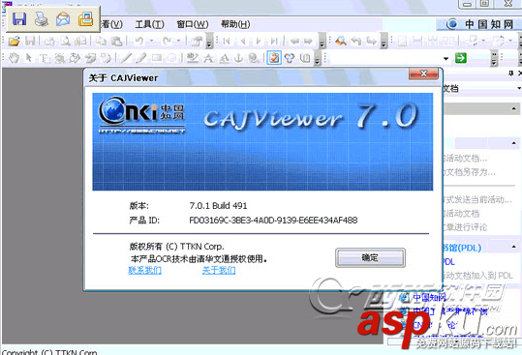Click the product ID text in dialog
The image size is (522, 355).
[x=273, y=220]
